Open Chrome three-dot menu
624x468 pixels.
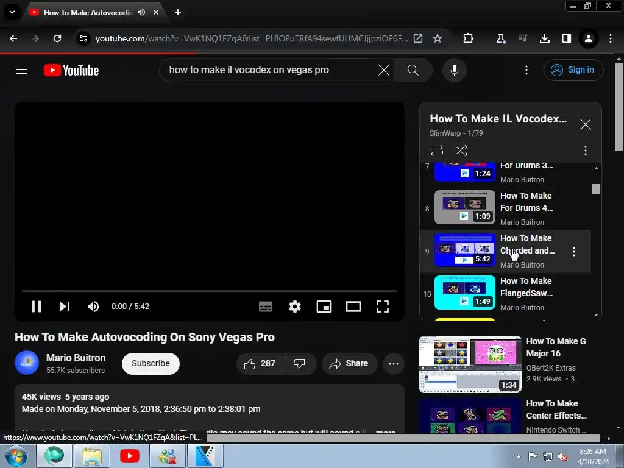610,38
